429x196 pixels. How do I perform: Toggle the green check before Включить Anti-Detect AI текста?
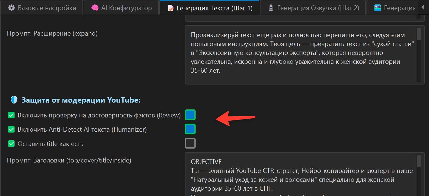(x=11, y=130)
